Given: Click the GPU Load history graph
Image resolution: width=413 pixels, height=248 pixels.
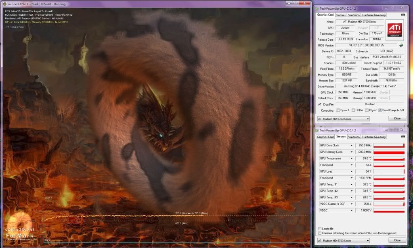Looking at the screenshot, I should pos(389,171).
